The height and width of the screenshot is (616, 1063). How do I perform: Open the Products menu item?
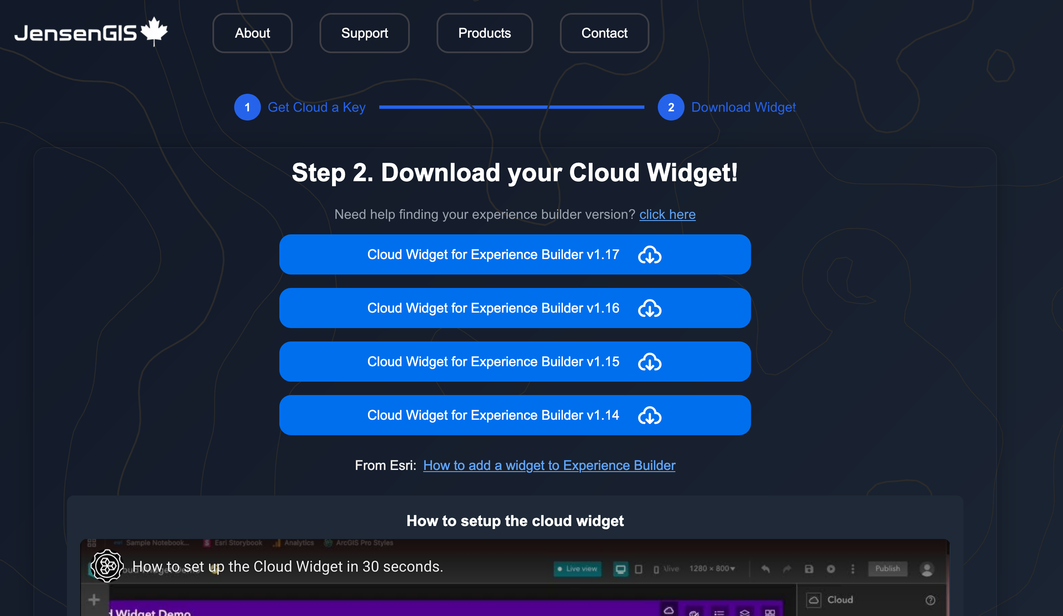tap(484, 33)
